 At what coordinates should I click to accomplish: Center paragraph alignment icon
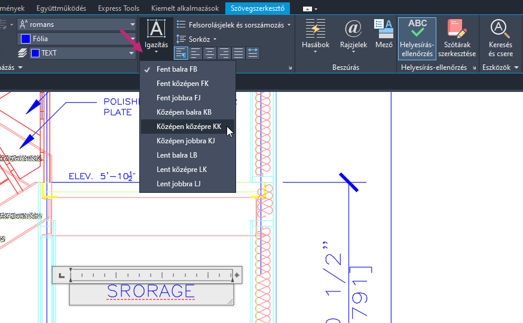(x=210, y=53)
